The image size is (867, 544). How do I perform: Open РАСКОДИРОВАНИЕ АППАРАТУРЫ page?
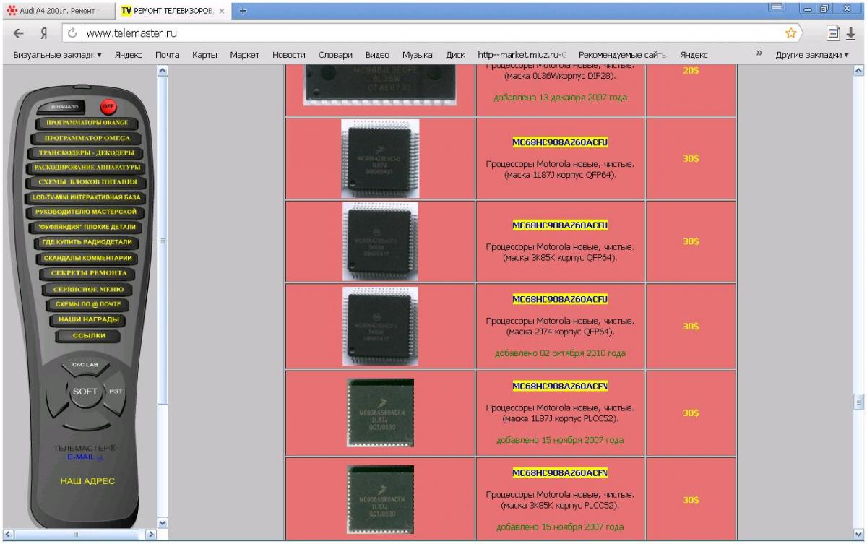tap(86, 168)
